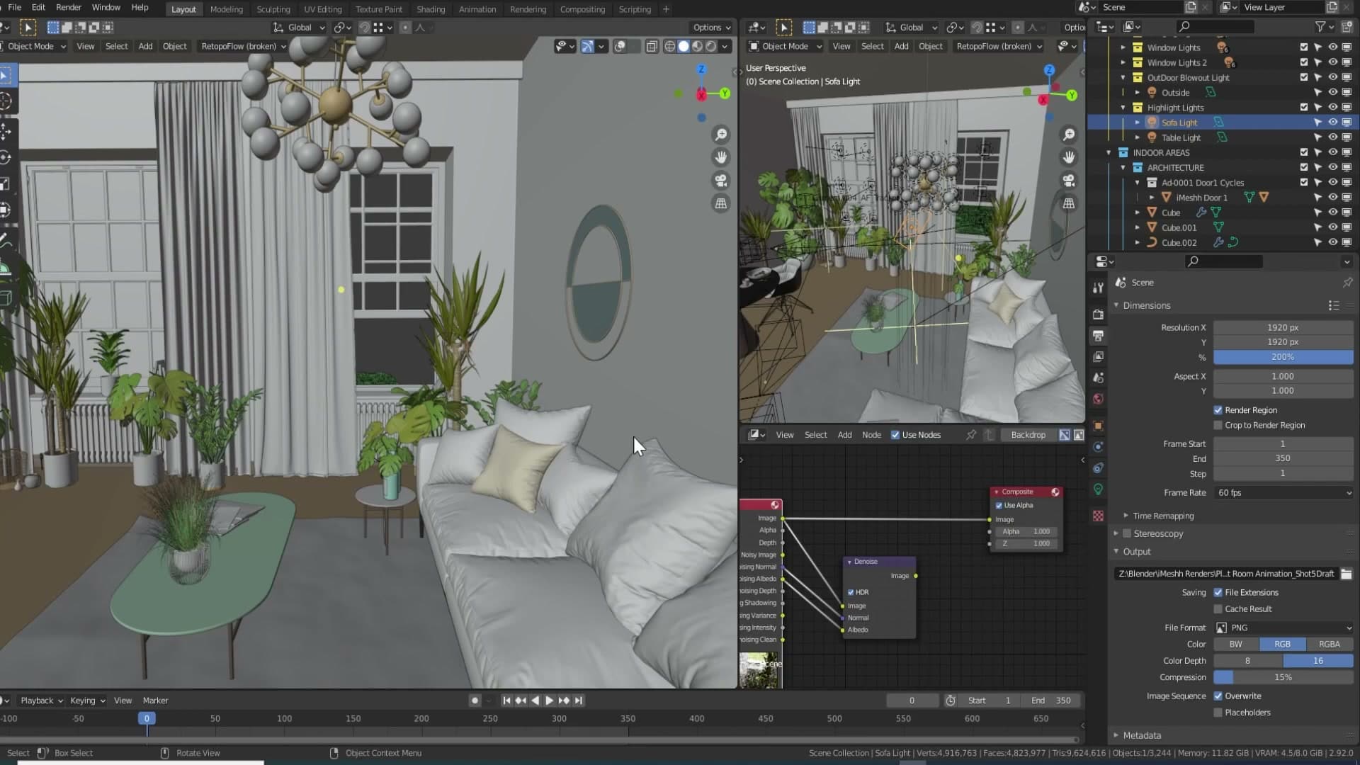The height and width of the screenshot is (765, 1360).
Task: Open the Scene properties tab
Action: tap(1098, 378)
